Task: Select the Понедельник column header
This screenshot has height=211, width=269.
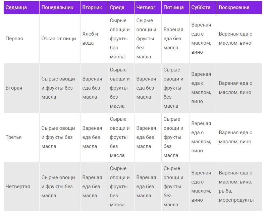Action: click(x=60, y=7)
